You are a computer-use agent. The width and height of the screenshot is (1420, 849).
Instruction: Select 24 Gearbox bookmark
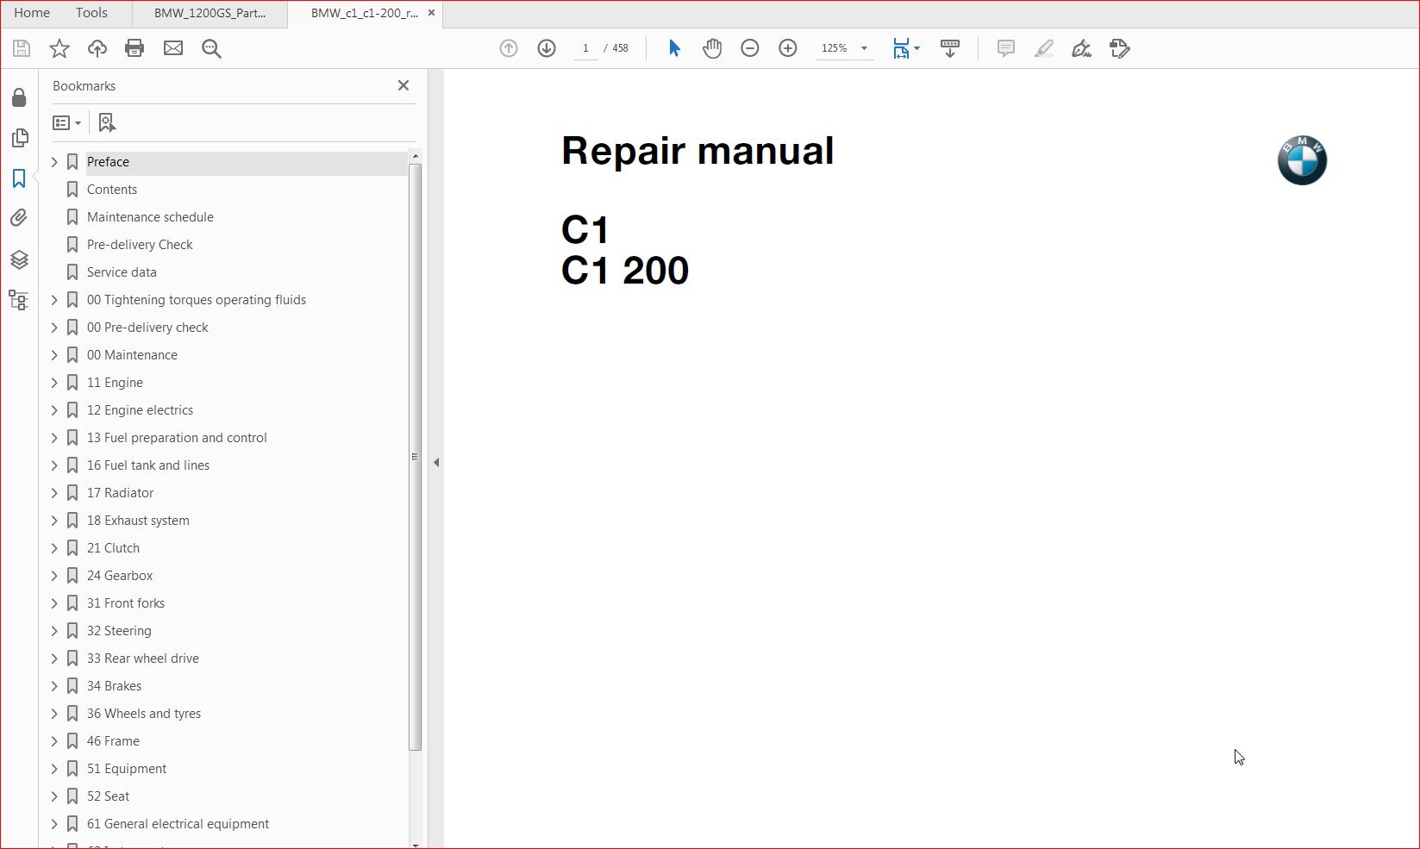click(120, 576)
